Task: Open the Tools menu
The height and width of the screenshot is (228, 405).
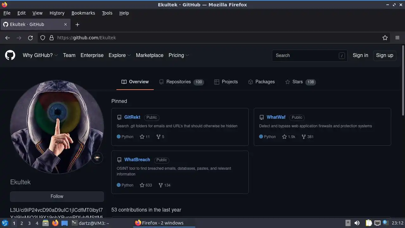Action: click(x=107, y=13)
